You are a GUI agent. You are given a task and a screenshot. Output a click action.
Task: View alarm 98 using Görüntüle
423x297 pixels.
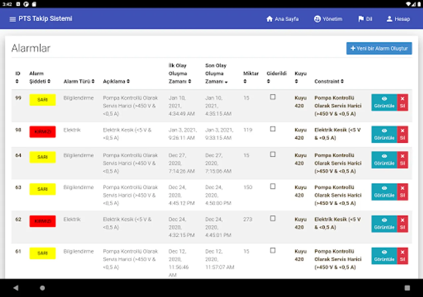click(x=384, y=134)
